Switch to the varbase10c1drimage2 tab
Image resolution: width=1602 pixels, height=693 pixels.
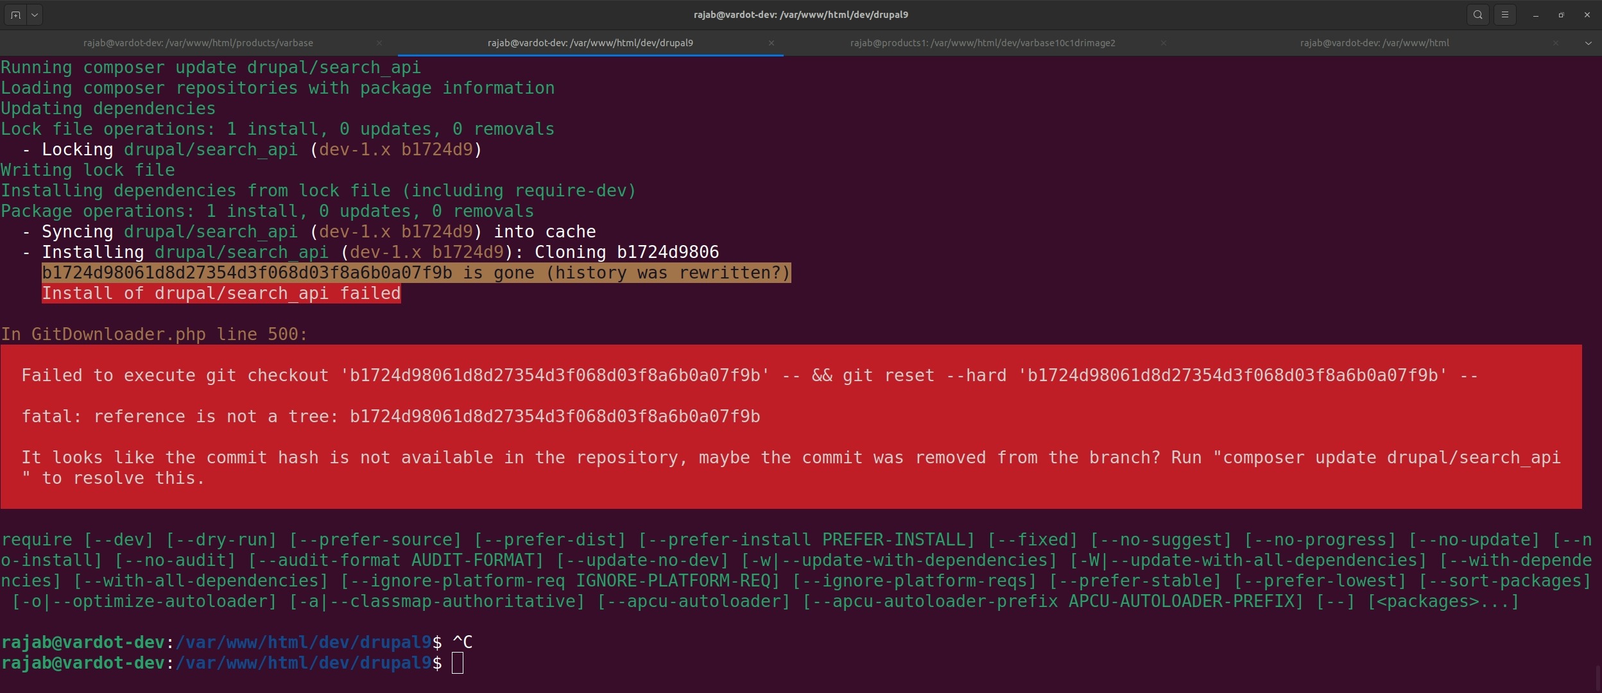click(x=982, y=42)
